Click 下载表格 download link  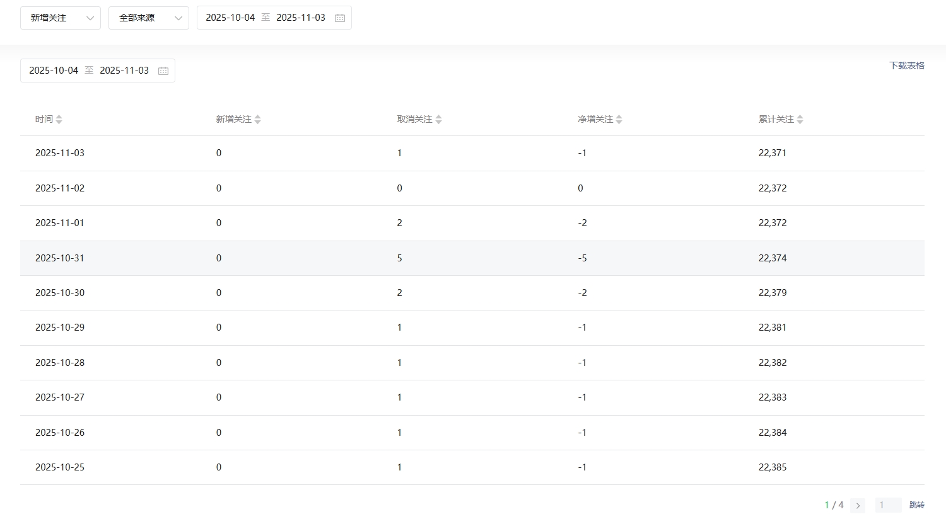[906, 65]
